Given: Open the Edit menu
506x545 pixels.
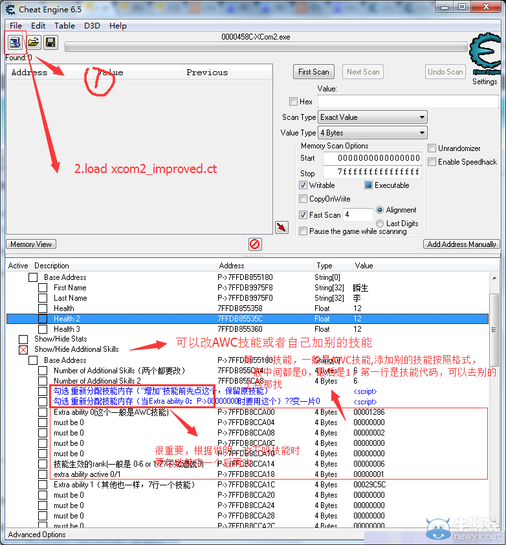Looking at the screenshot, I should (x=38, y=26).
